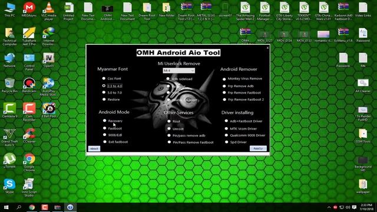
Task: Select the Spd Driver option
Action: click(226, 142)
